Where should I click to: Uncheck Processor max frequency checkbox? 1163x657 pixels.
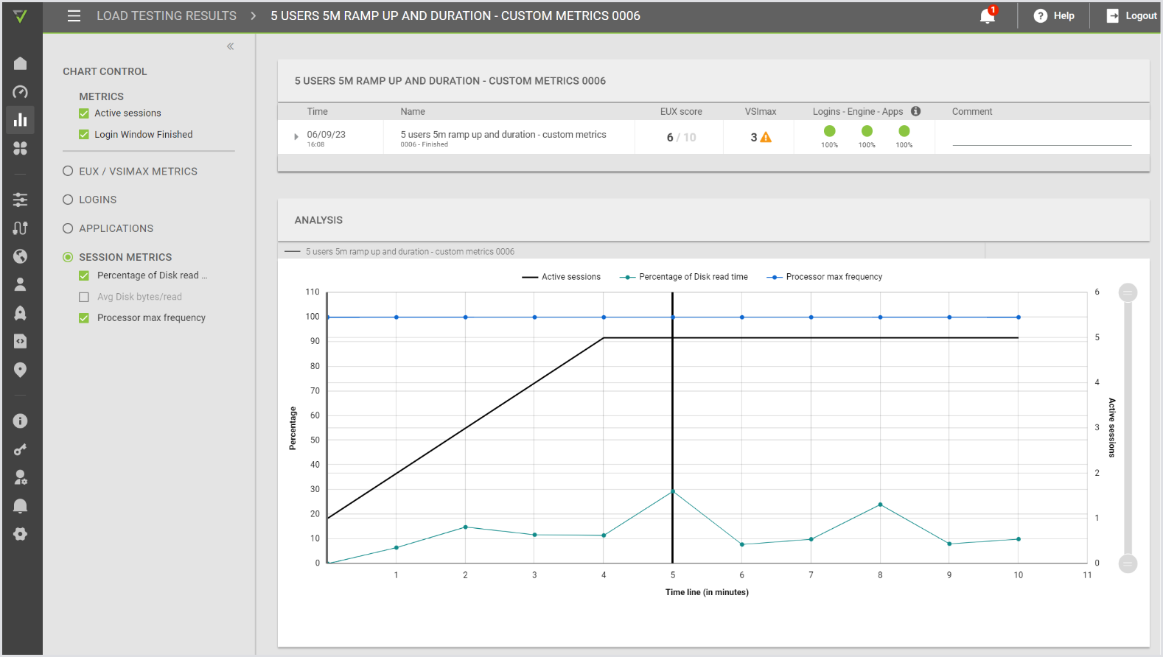click(84, 318)
